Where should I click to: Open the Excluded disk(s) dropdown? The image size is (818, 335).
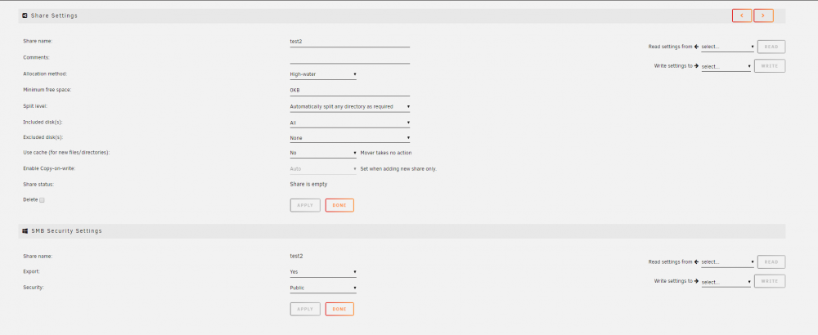[350, 138]
